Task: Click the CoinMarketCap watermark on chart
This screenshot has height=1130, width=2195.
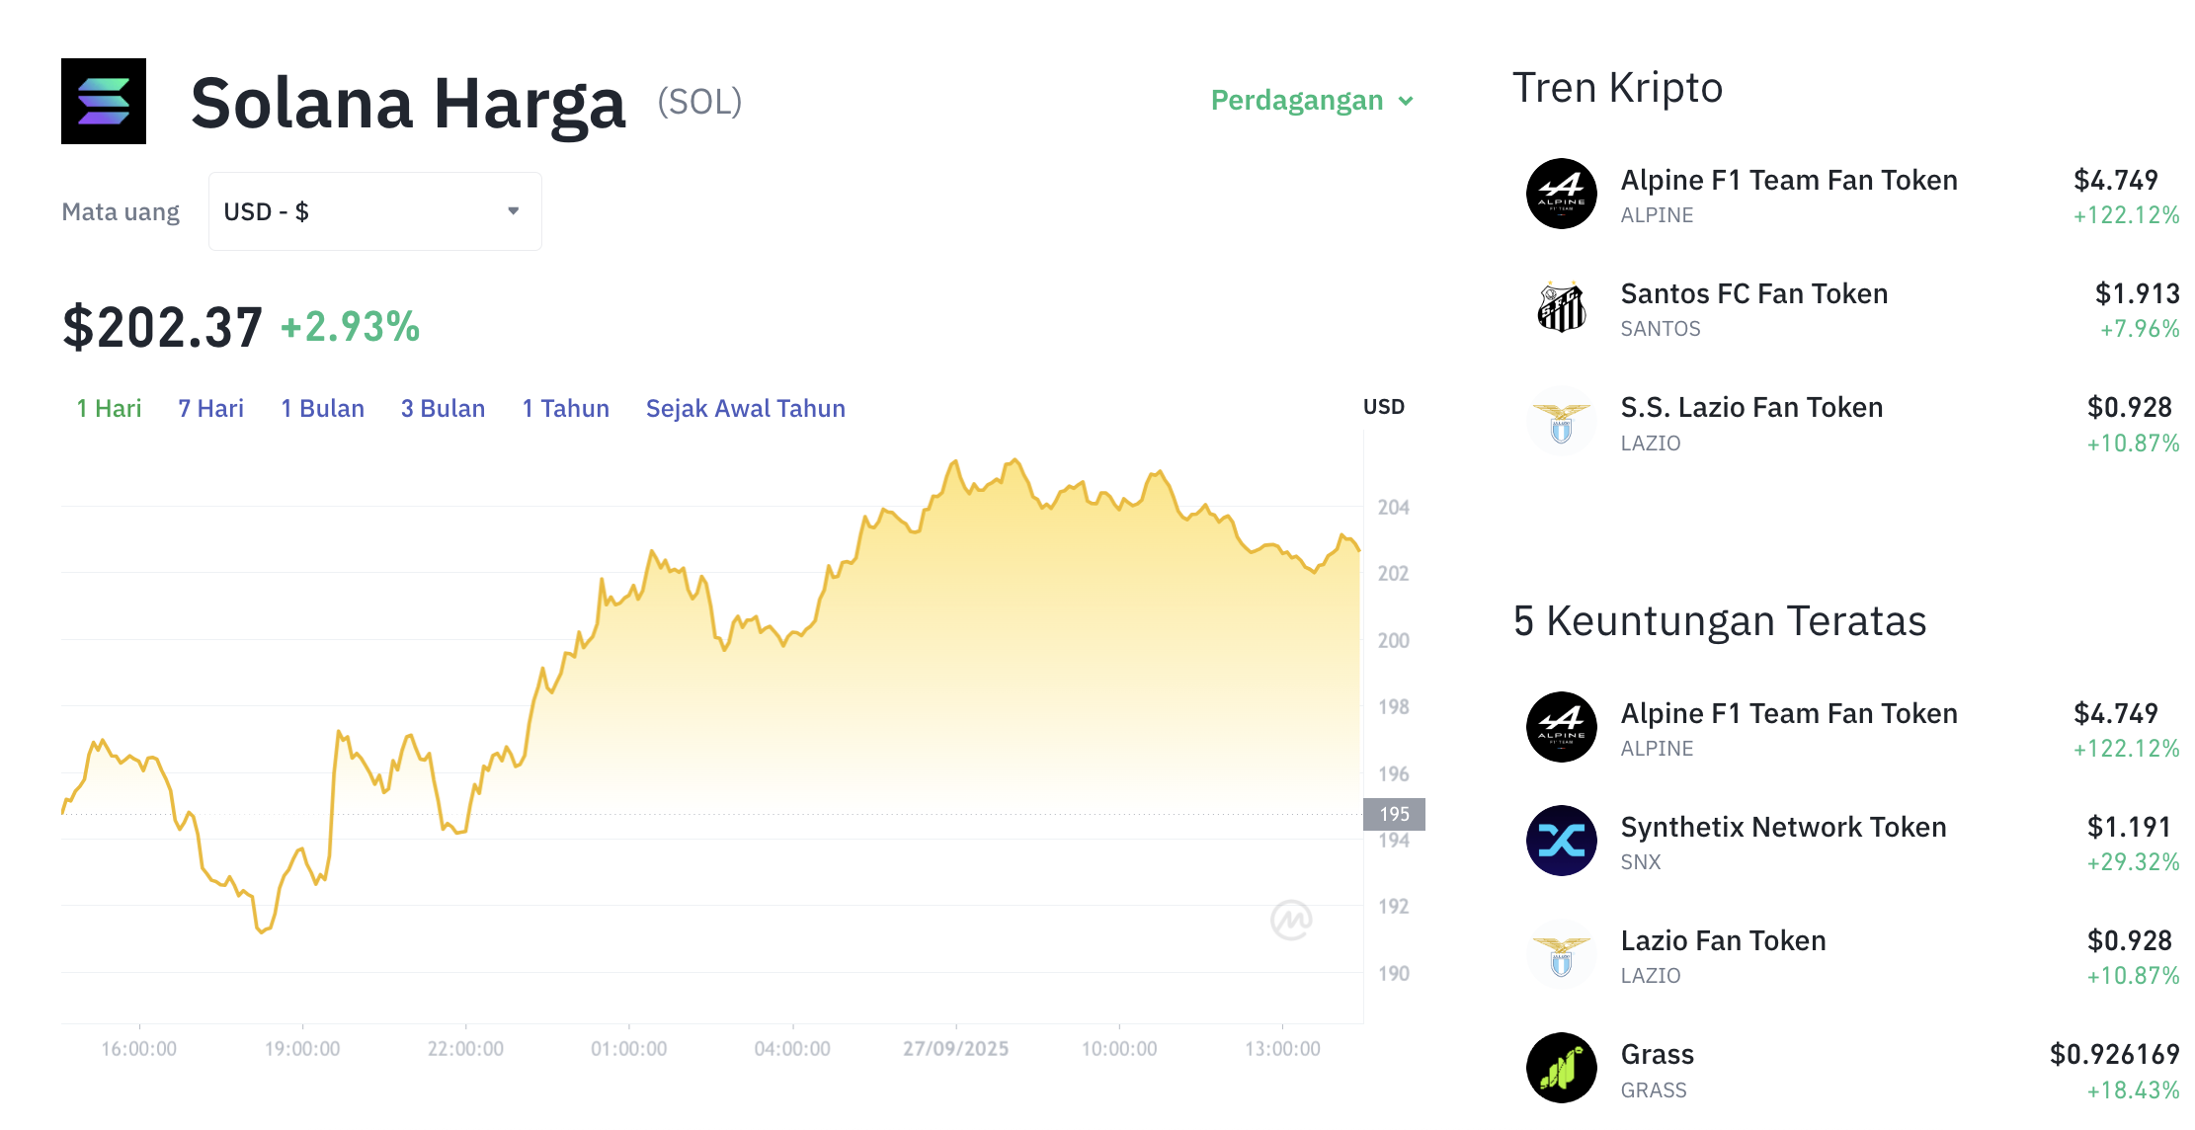Action: point(1291,920)
